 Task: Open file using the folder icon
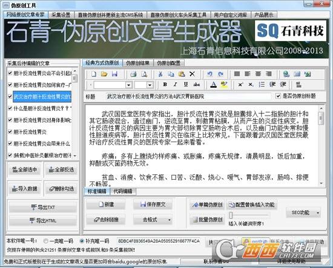coord(104,74)
